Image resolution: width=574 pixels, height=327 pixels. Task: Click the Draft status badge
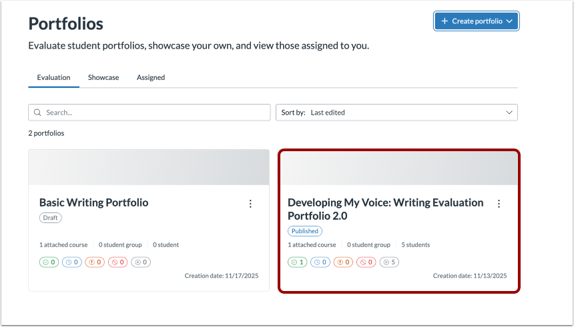[51, 218]
